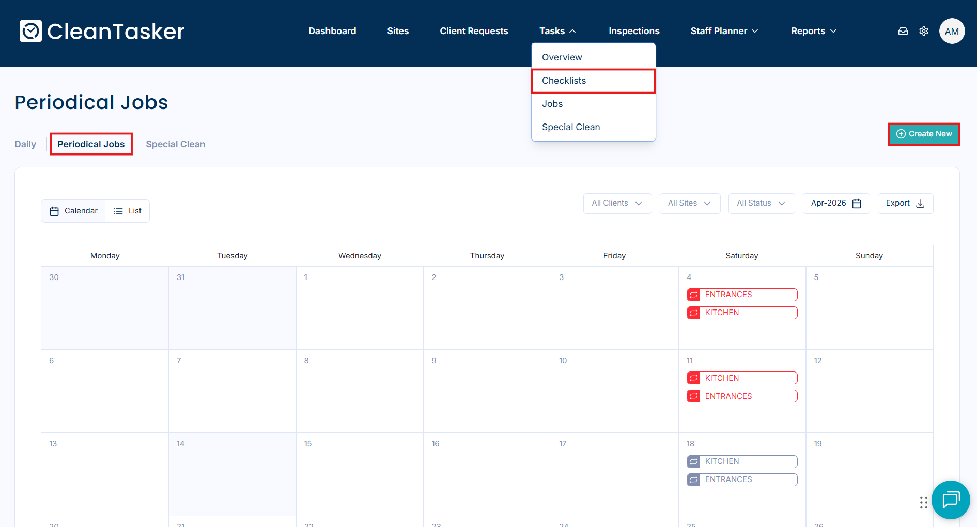Select Checklists from Tasks menu
The image size is (977, 527).
point(564,81)
